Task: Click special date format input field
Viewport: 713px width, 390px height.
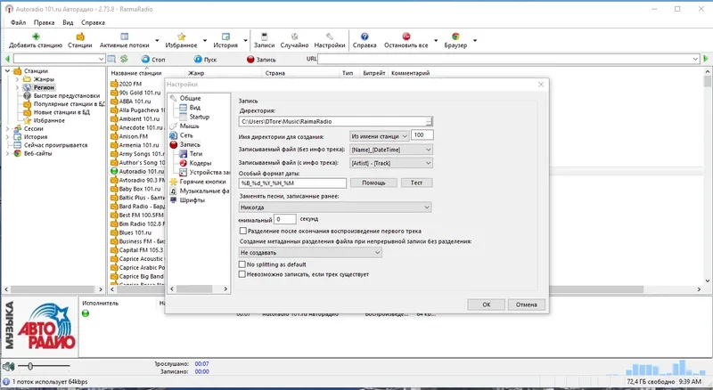Action: [x=292, y=183]
